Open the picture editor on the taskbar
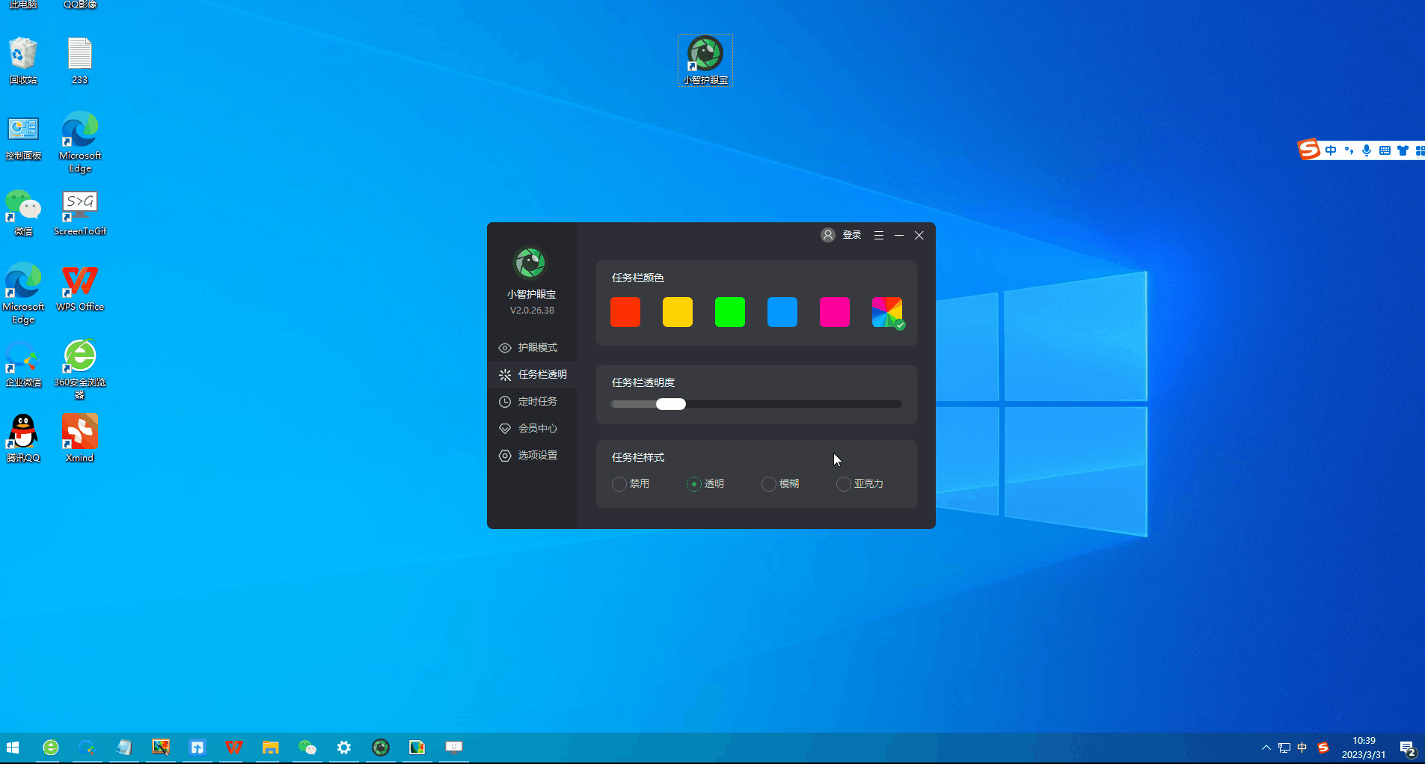 [x=161, y=748]
